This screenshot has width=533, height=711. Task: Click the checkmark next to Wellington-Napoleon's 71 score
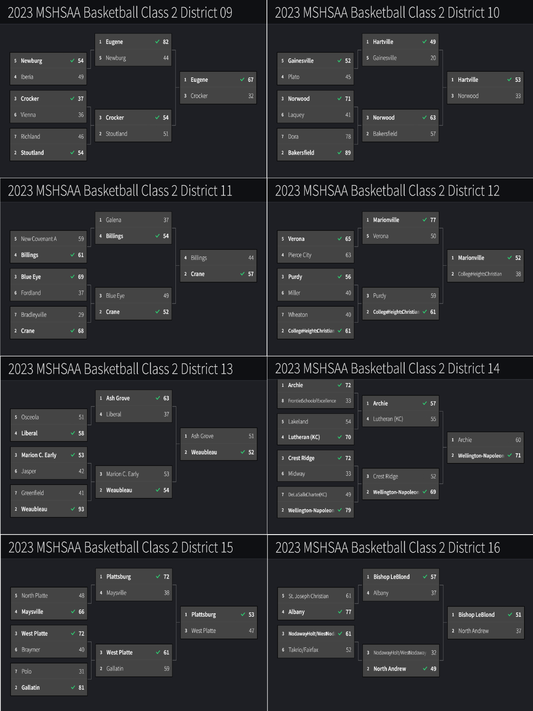click(x=510, y=455)
